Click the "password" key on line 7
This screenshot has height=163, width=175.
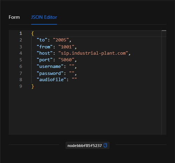50,73
